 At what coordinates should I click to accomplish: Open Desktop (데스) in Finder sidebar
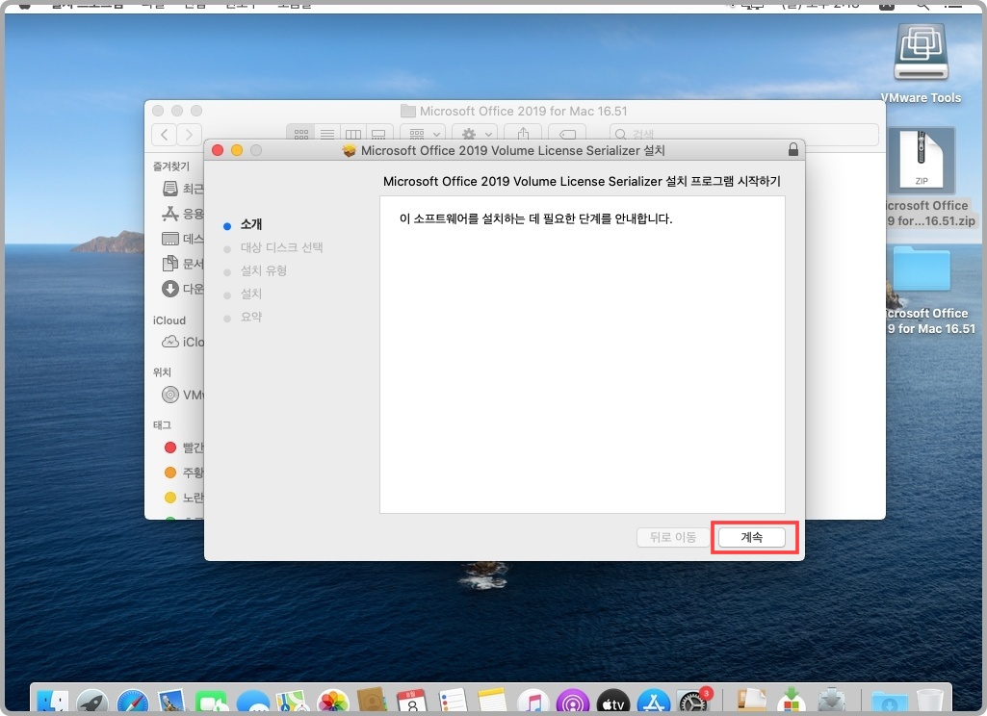click(183, 239)
